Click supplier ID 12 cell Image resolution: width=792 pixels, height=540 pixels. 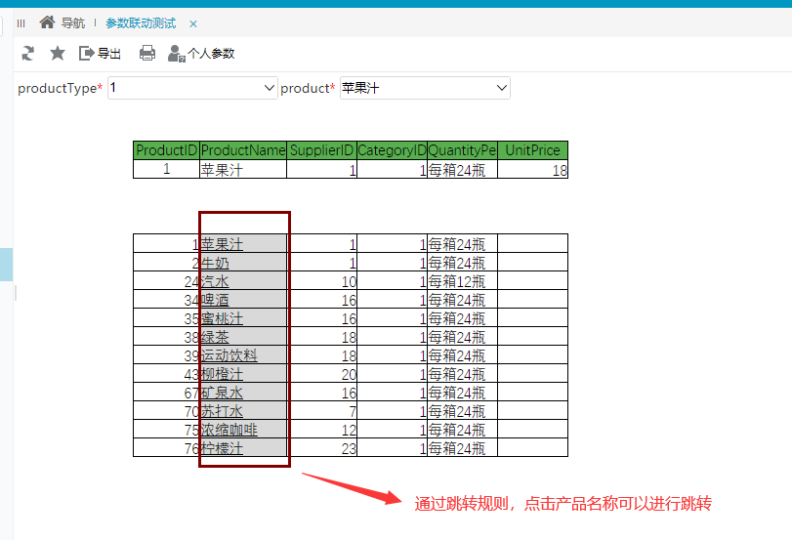pos(321,430)
